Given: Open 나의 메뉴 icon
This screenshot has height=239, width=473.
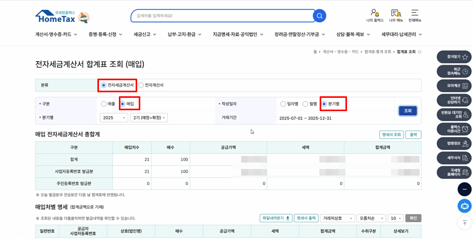Looking at the screenshot, I should (x=396, y=13).
